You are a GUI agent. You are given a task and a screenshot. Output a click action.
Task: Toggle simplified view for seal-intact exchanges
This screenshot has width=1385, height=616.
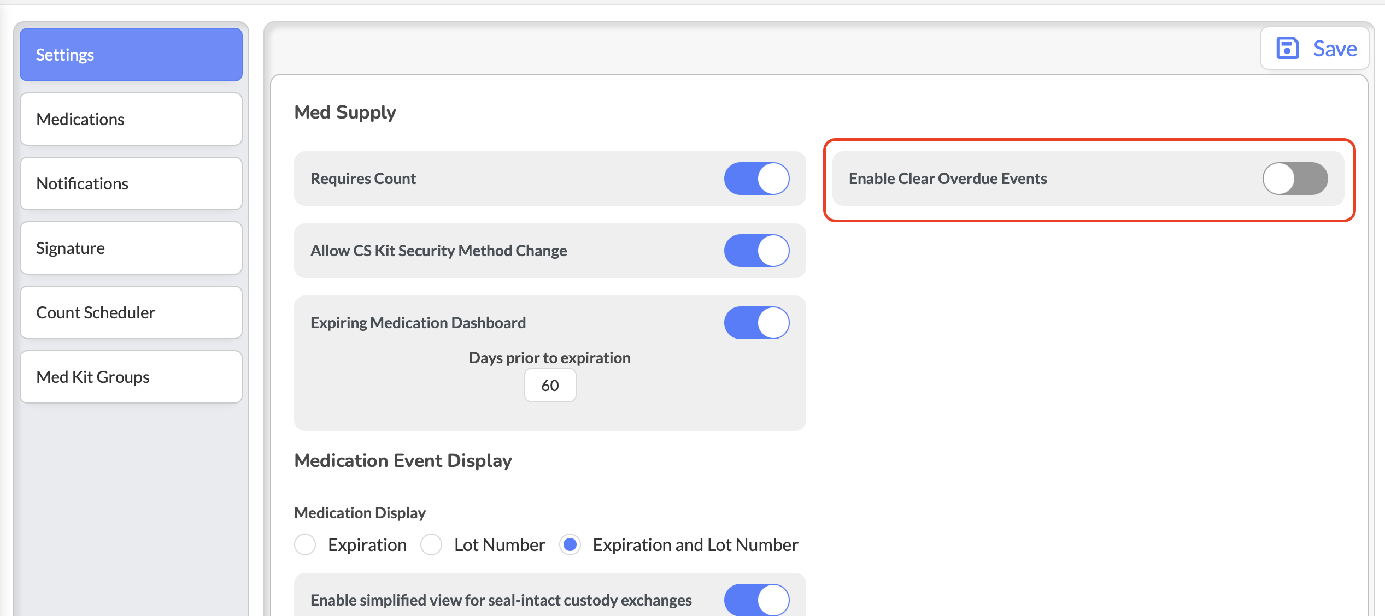pyautogui.click(x=756, y=600)
